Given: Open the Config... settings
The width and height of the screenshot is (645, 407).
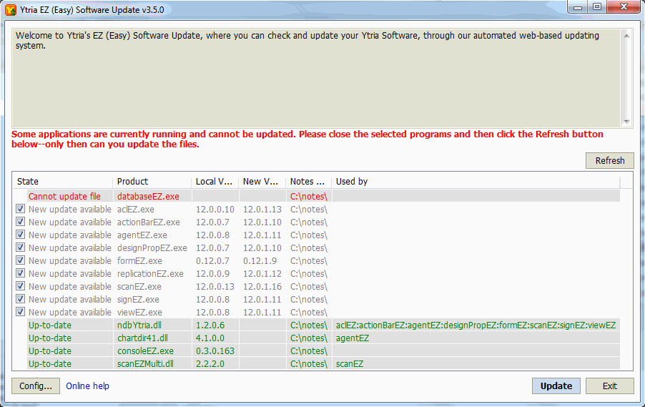Looking at the screenshot, I should tap(36, 386).
